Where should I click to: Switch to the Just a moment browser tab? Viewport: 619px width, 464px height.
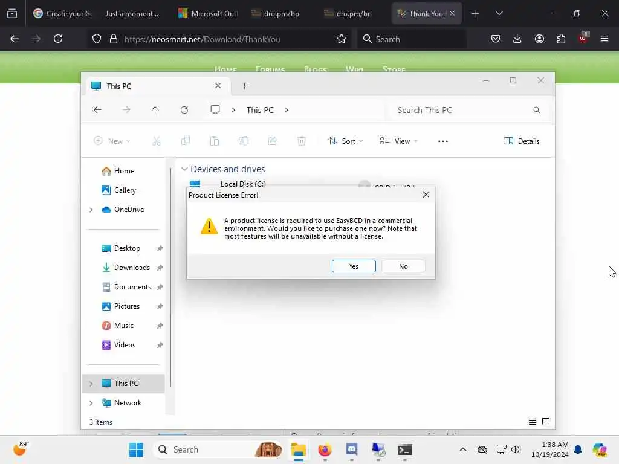coord(132,13)
